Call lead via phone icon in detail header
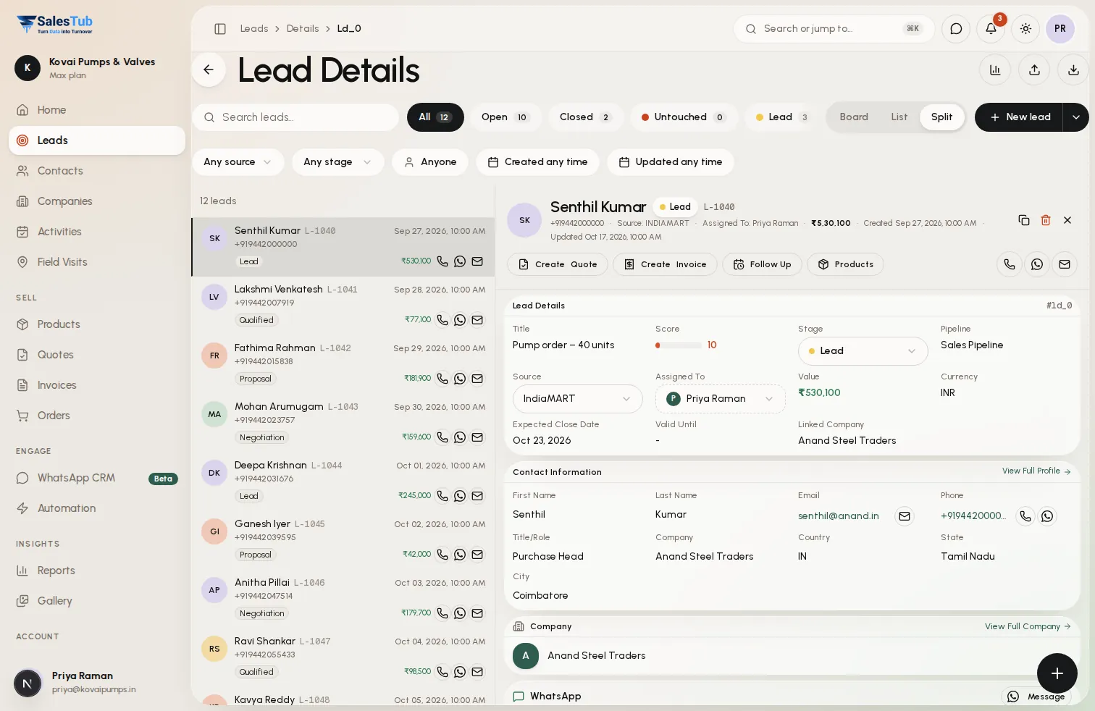 pos(1010,264)
